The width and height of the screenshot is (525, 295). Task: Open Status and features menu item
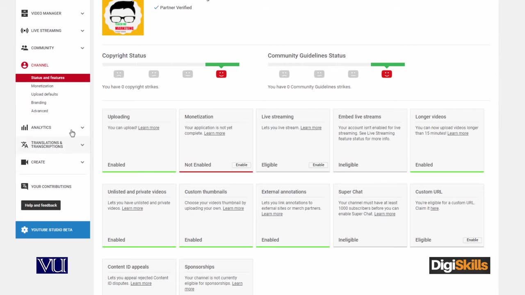tap(53, 78)
